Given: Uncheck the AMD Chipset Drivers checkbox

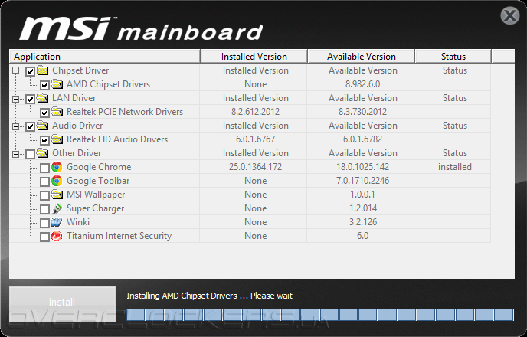Looking at the screenshot, I should 44,85.
